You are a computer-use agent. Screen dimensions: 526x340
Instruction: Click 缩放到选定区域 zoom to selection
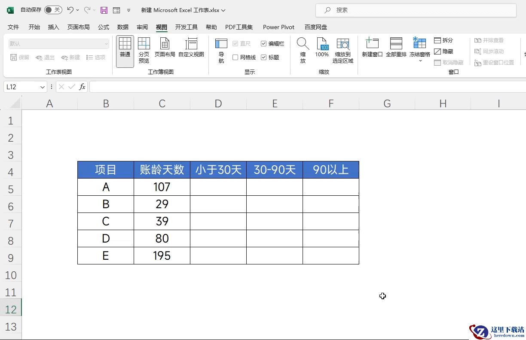click(343, 51)
